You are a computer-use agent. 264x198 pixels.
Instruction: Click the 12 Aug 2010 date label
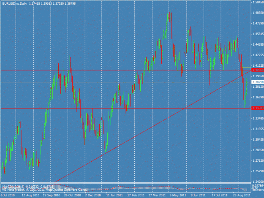pyautogui.click(x=31, y=195)
